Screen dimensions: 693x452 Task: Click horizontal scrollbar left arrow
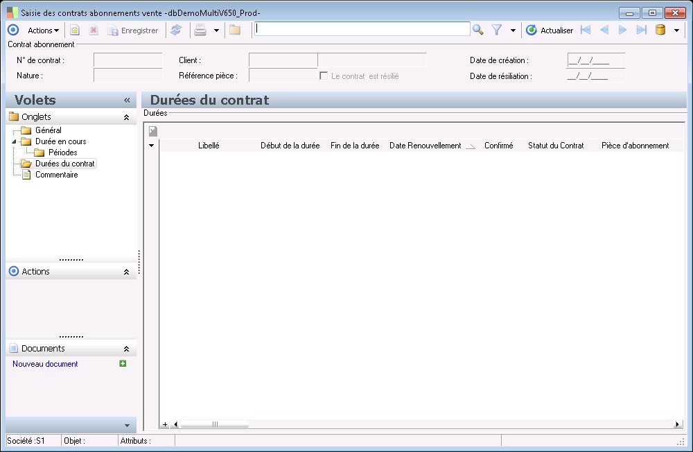coord(175,424)
